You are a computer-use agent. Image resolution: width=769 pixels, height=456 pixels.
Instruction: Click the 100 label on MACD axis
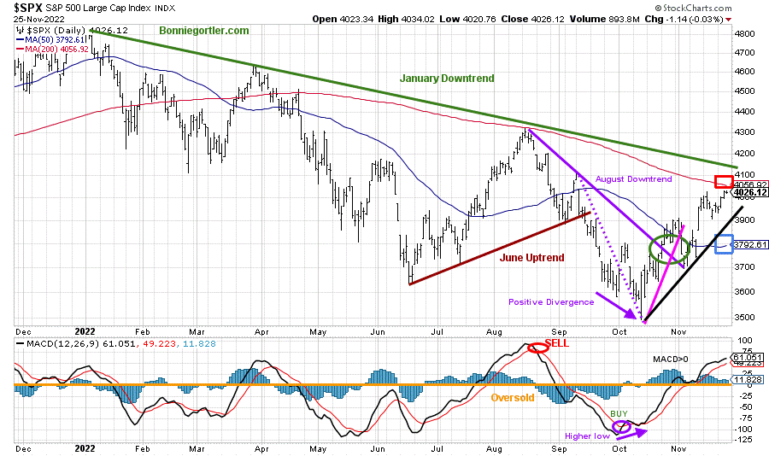[x=744, y=340]
